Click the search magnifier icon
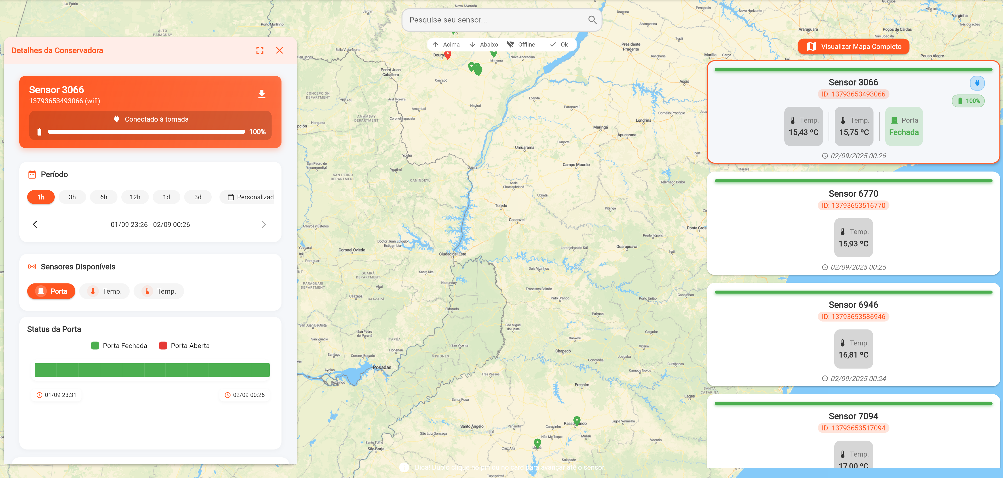 [592, 20]
